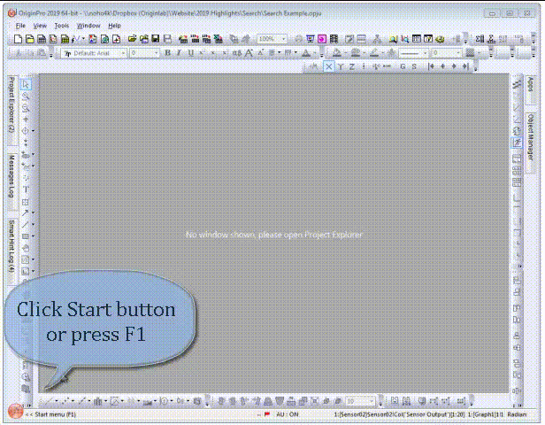545x425 pixels.
Task: Open the project with Open icon
Action: pyautogui.click(x=132, y=39)
